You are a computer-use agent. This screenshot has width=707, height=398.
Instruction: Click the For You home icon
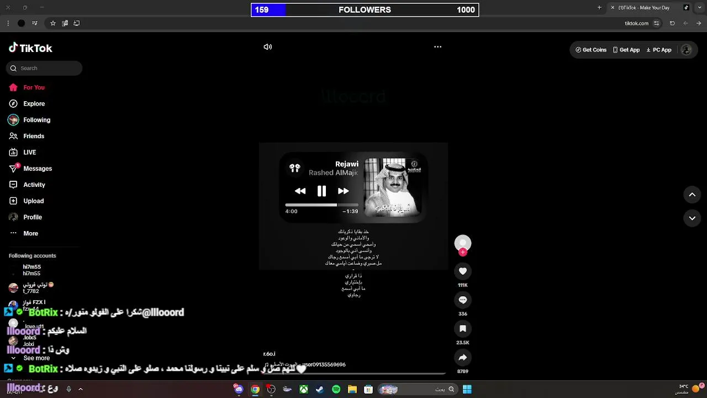click(x=13, y=87)
